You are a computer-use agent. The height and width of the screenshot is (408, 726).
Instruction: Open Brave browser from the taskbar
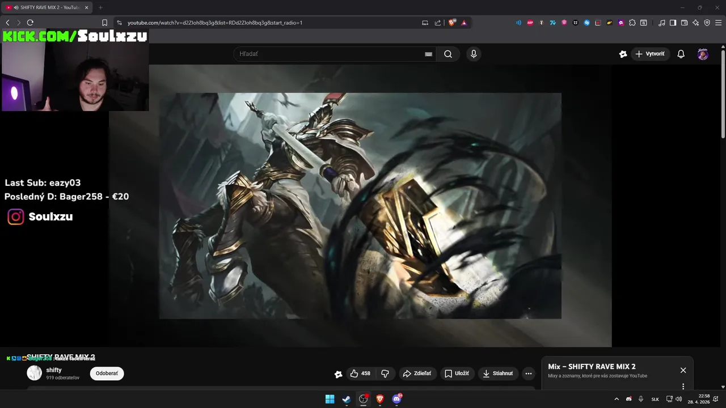[380, 399]
